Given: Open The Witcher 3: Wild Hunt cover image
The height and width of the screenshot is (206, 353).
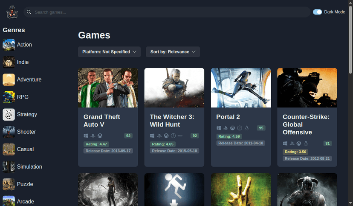Looking at the screenshot, I should click(174, 88).
